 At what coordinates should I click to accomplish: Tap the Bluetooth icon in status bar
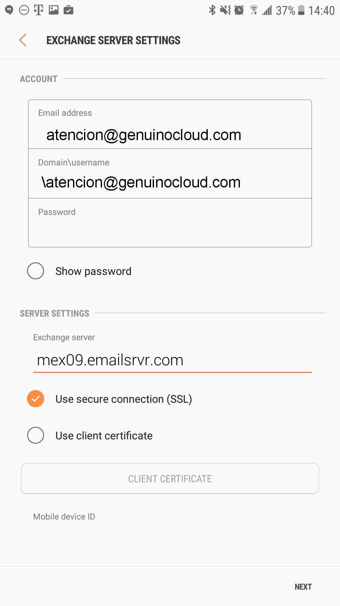coord(212,10)
